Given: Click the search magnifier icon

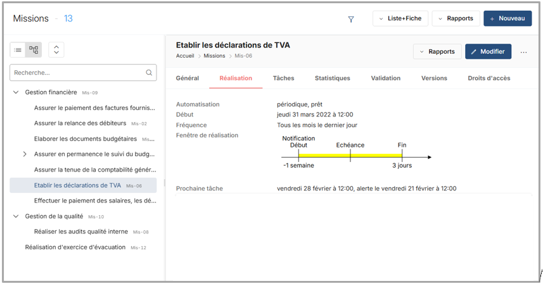Looking at the screenshot, I should coord(150,73).
